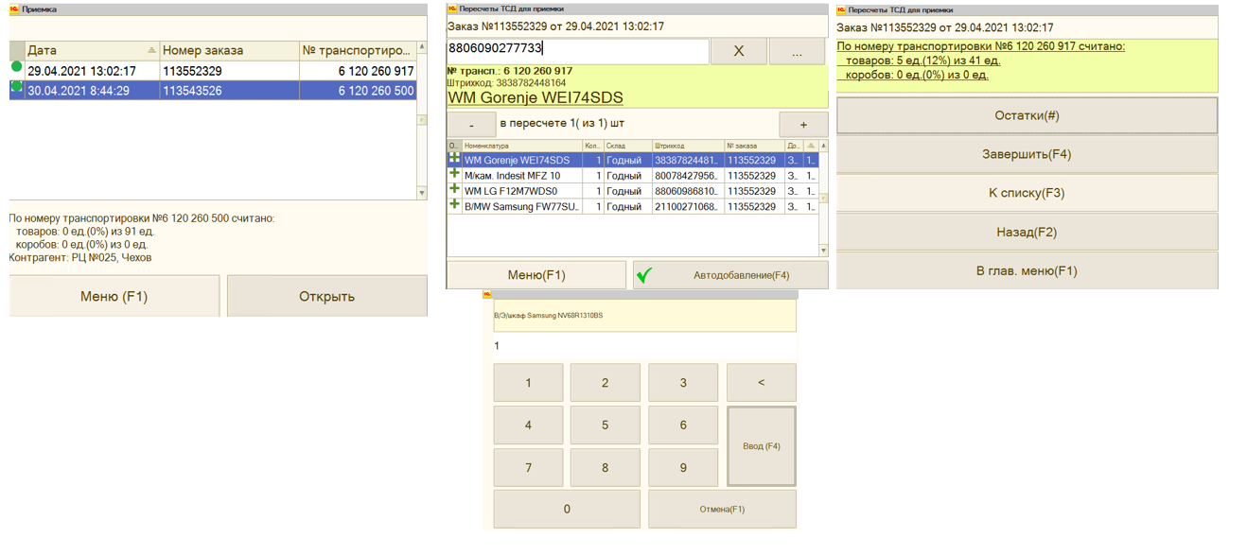
Task: Click scroll-up arrow in Приемка list
Action: point(422,47)
